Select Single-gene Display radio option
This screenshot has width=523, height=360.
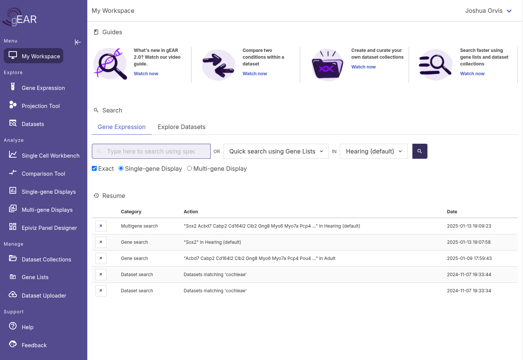121,169
